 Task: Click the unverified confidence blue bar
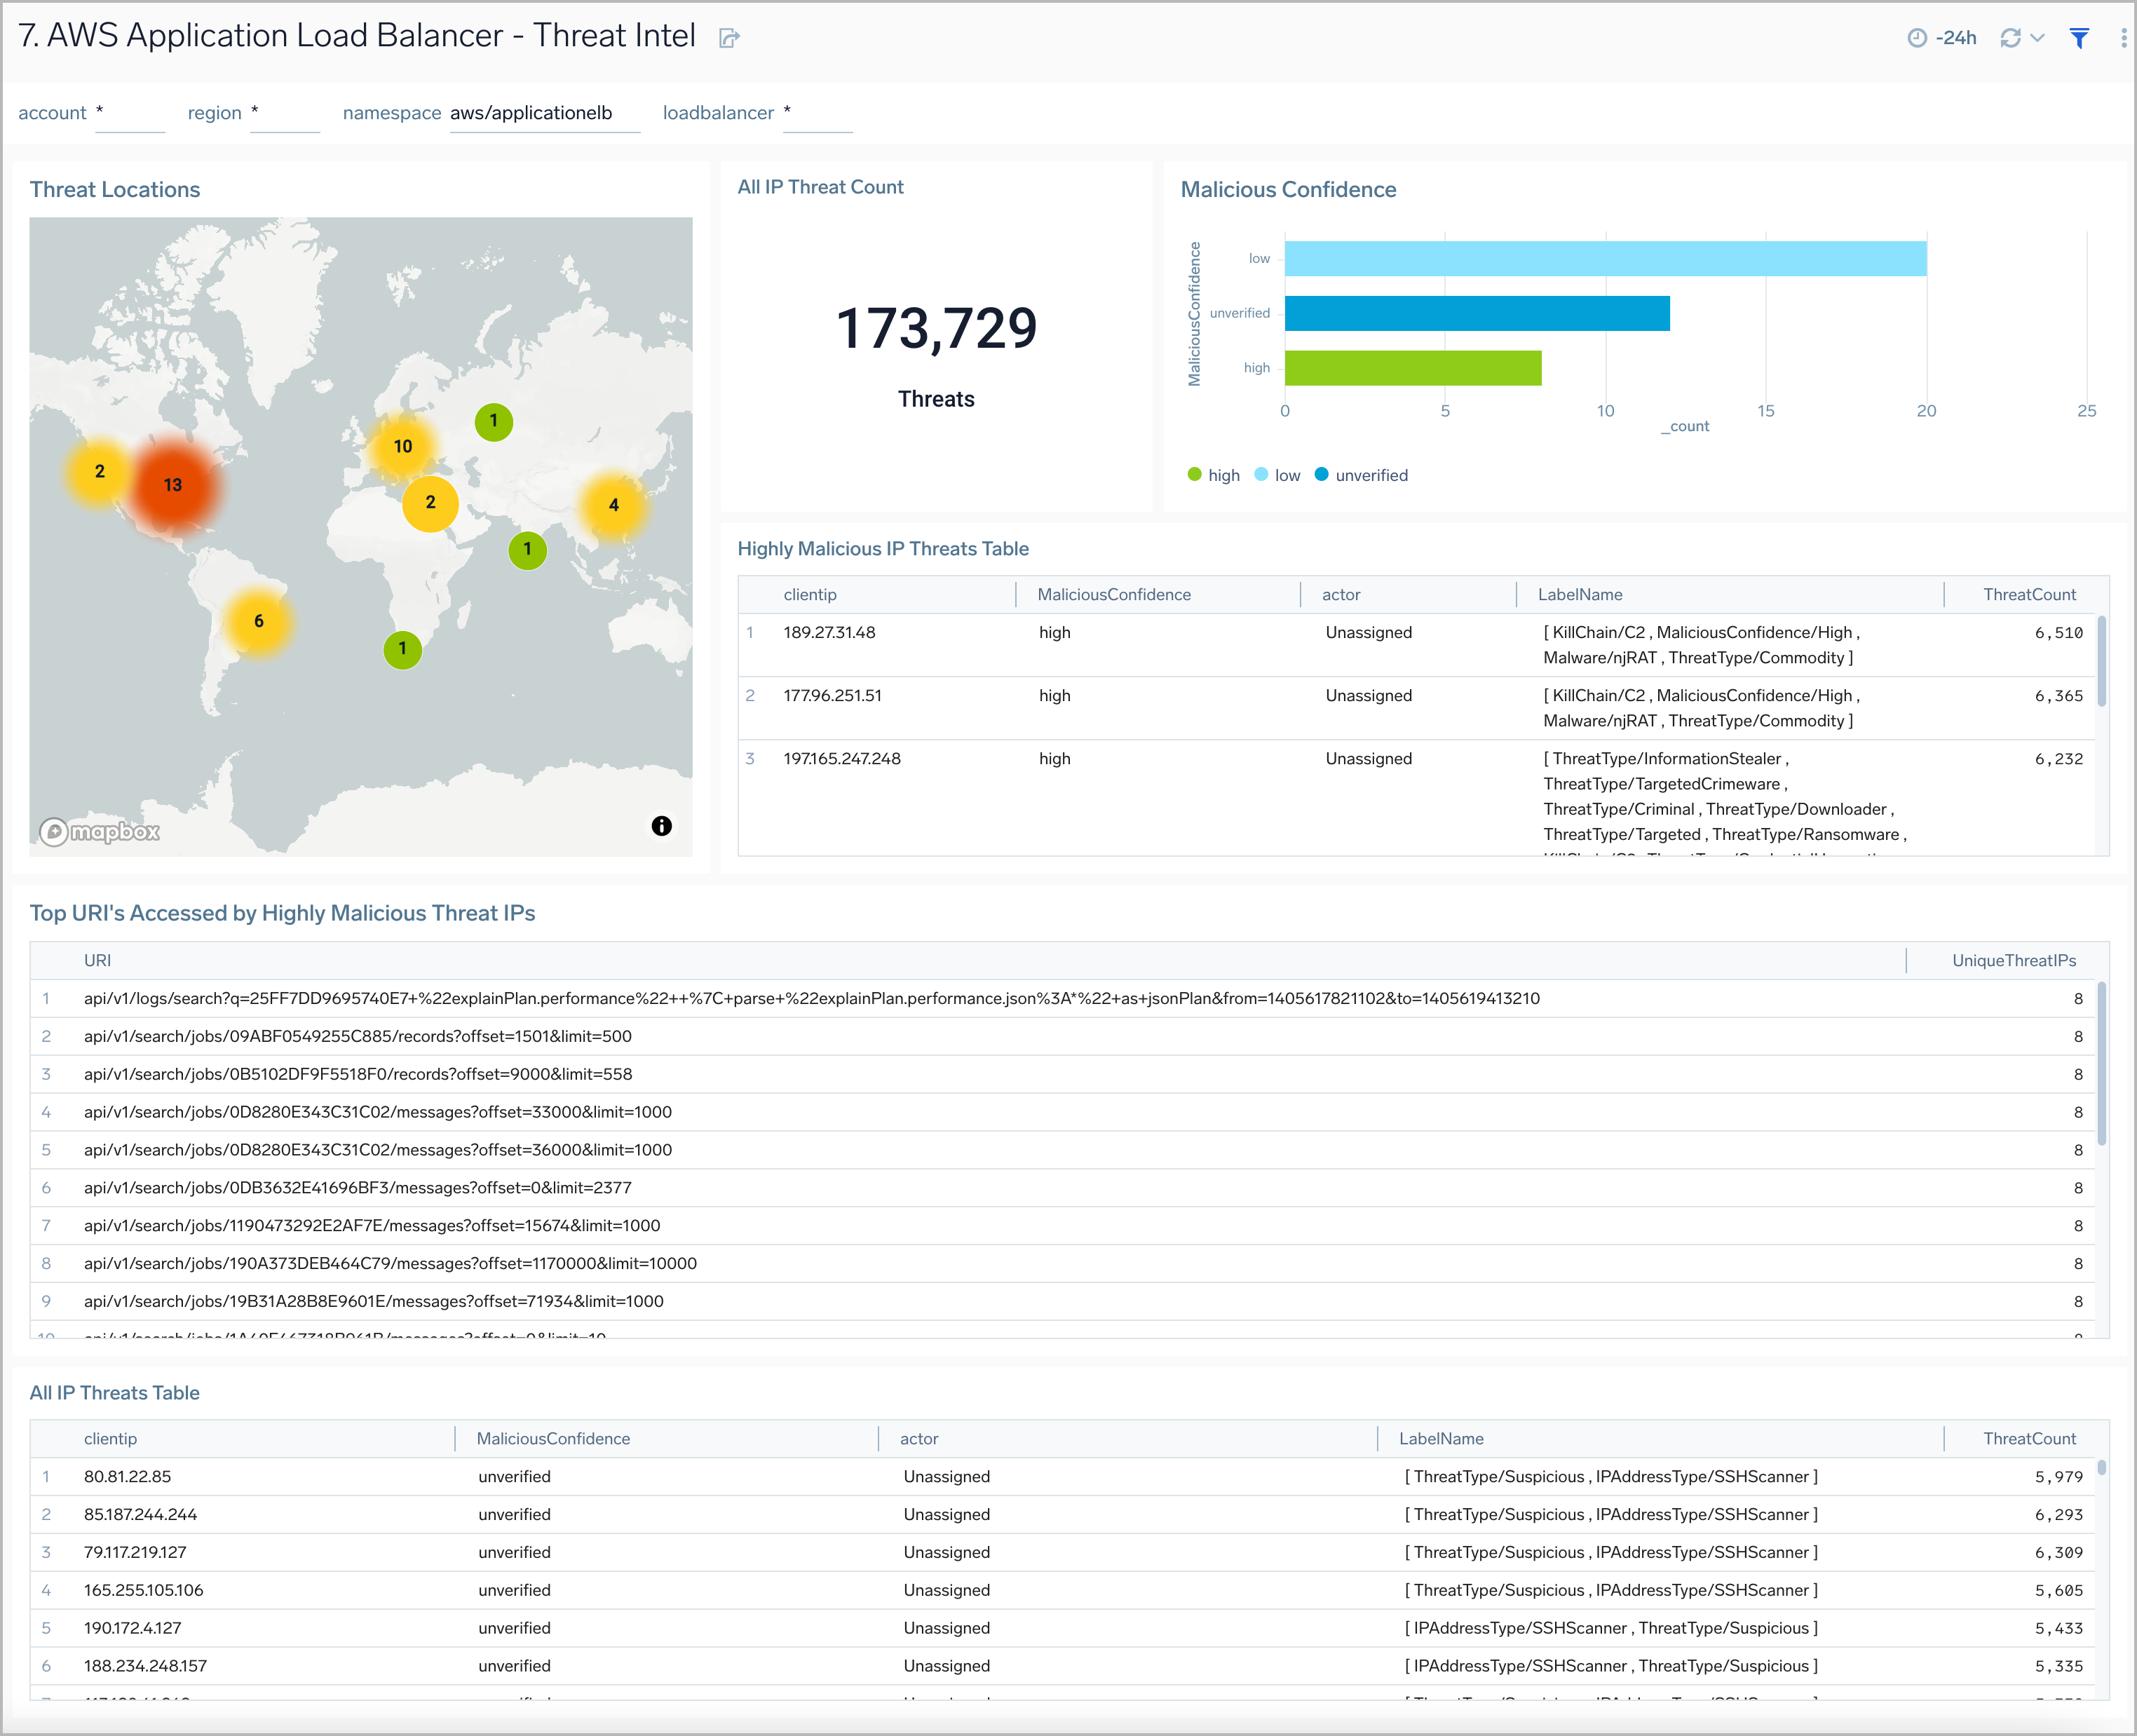[x=1477, y=313]
